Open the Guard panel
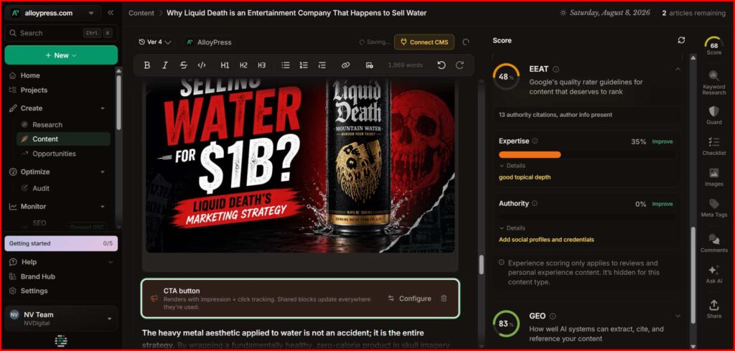Screen dimensions: 735x351 click(714, 115)
